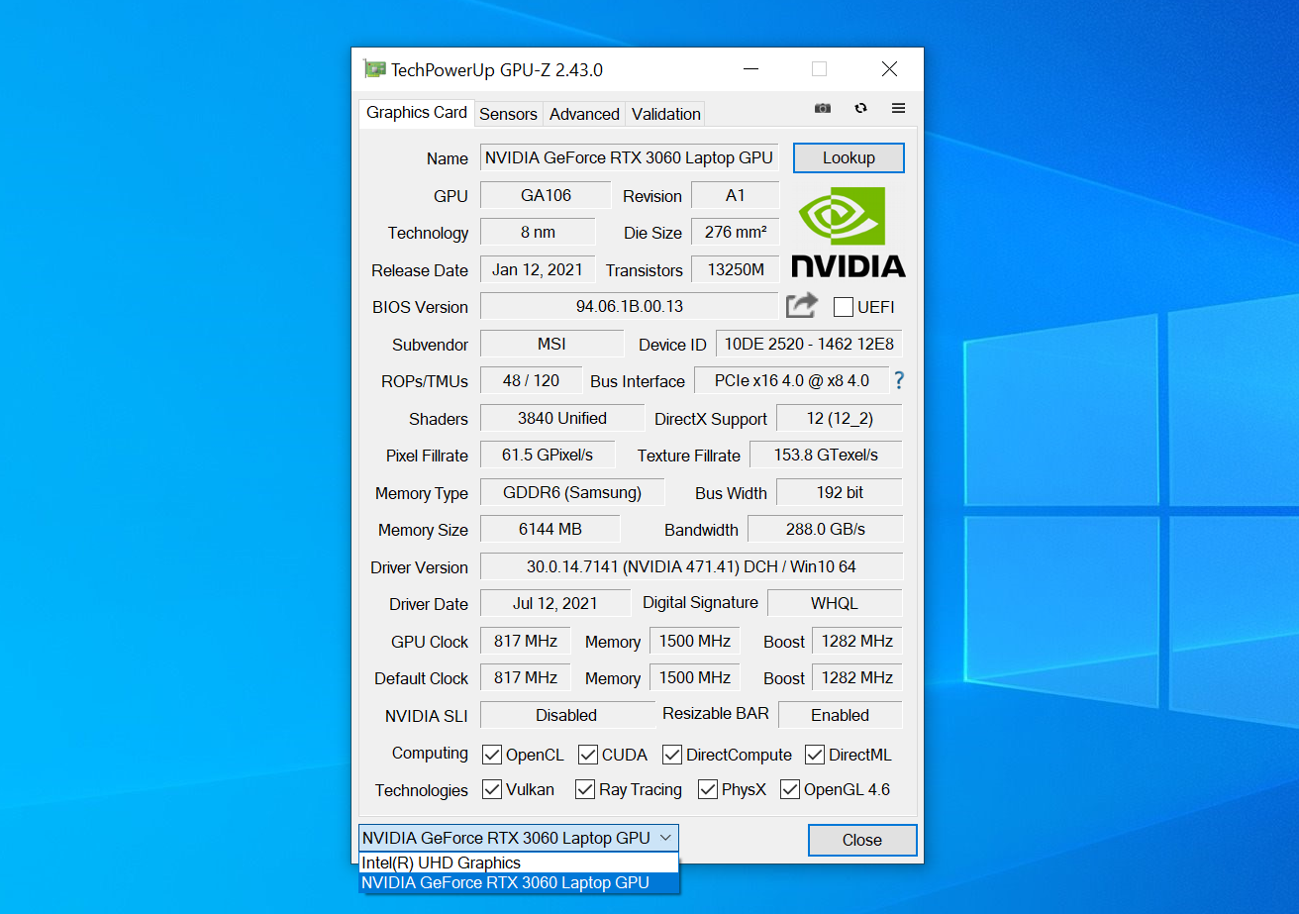The height and width of the screenshot is (914, 1299).
Task: Click the Transistors 13250M field
Action: click(x=735, y=269)
